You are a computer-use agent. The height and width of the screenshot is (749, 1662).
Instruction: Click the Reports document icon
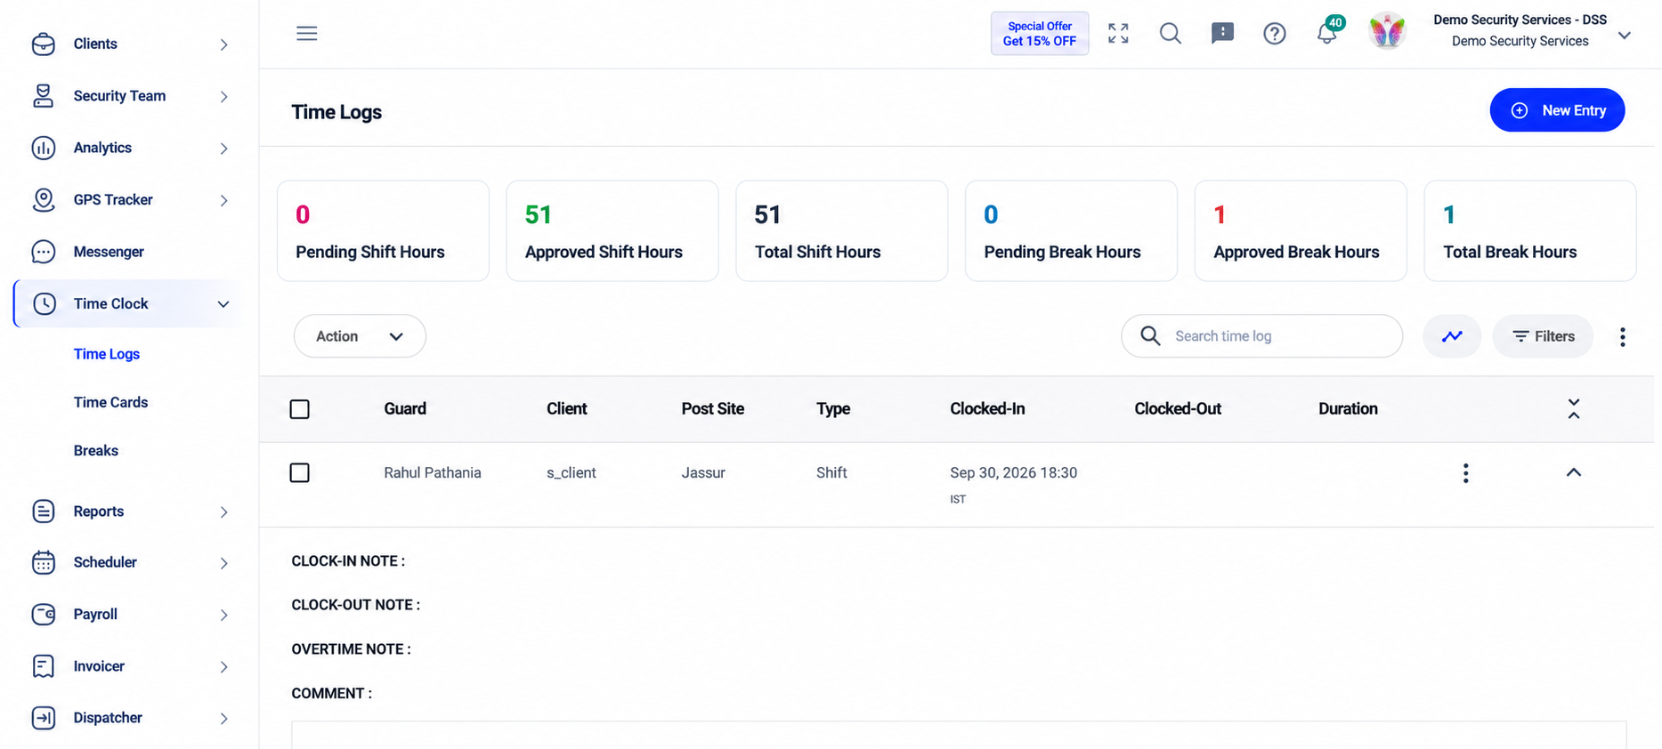[x=43, y=511]
